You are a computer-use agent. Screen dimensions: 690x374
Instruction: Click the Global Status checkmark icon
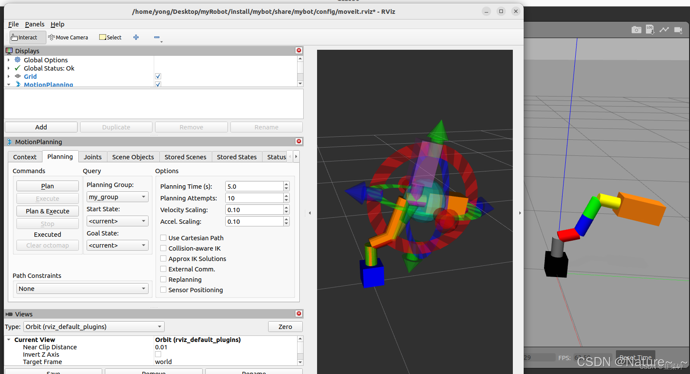coord(18,68)
